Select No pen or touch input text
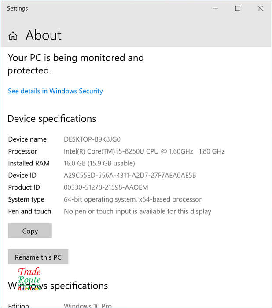 point(137,211)
